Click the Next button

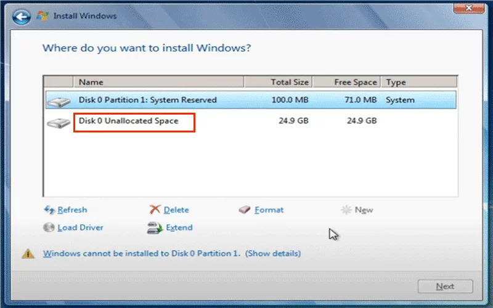pos(445,286)
